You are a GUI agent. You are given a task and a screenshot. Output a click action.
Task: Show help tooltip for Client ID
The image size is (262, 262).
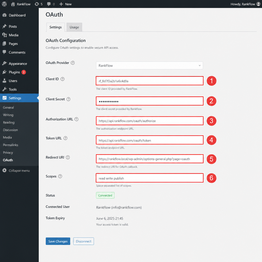pyautogui.click(x=62, y=79)
